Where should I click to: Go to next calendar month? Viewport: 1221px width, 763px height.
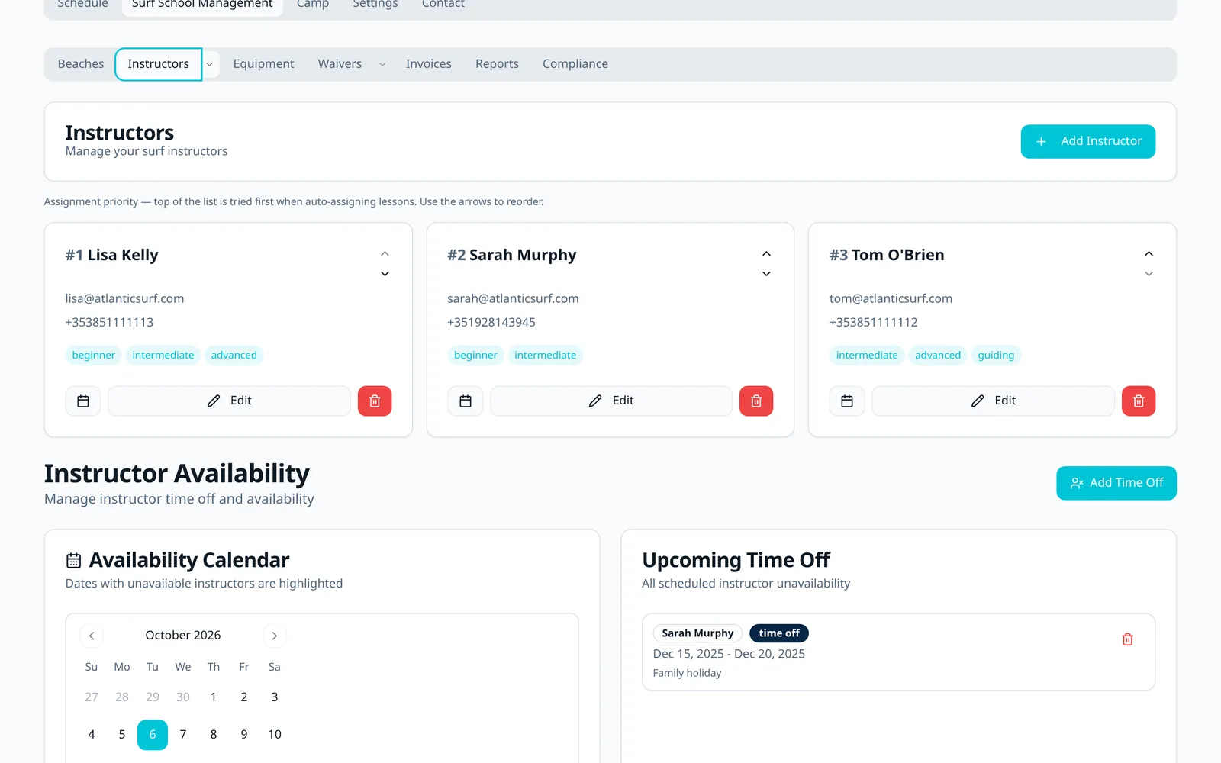(x=275, y=636)
